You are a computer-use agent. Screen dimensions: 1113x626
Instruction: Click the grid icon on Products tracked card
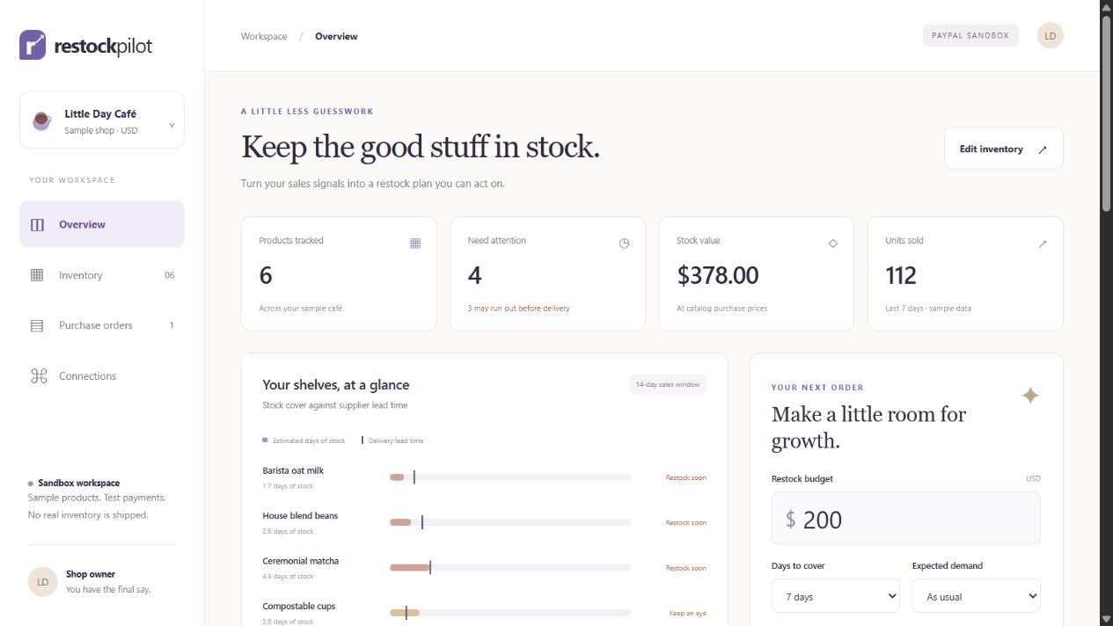415,244
